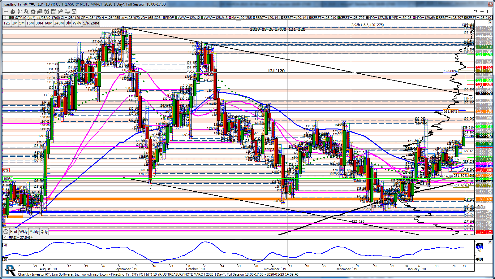Close the instrument info bar with X
Viewport: 495px width, 279px height.
[x=5, y=18]
